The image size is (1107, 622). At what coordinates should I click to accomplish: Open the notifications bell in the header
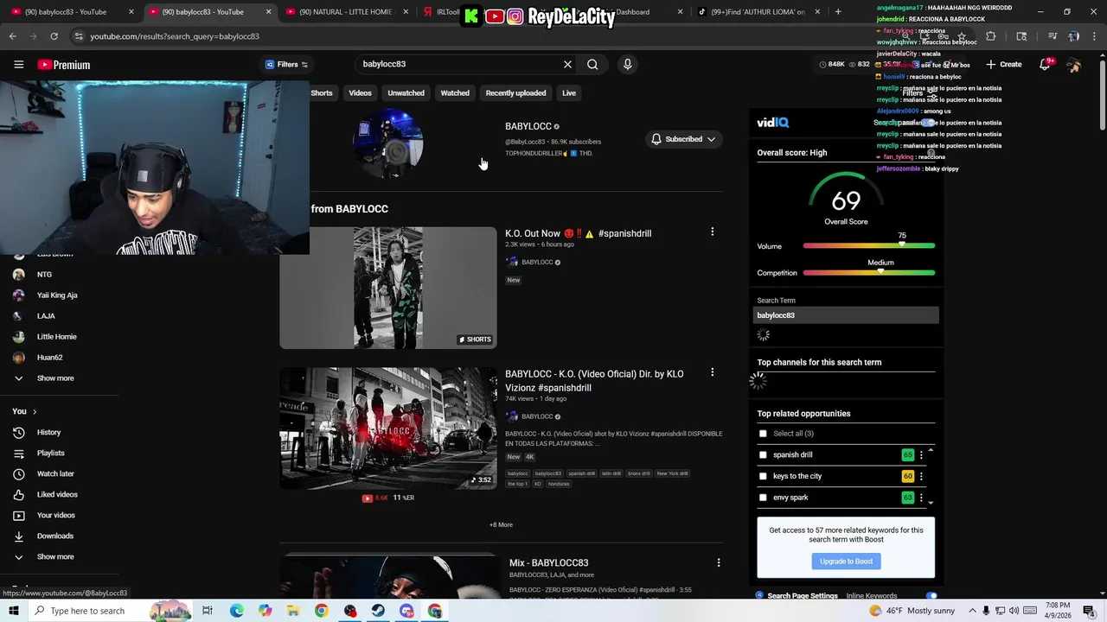click(1045, 64)
